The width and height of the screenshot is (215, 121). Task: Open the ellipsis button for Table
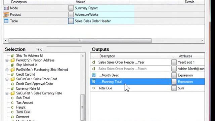[71, 21]
